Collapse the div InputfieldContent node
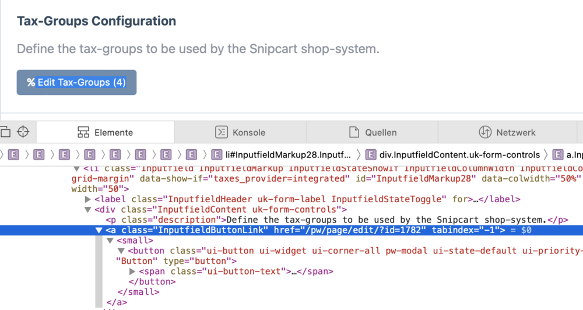 (x=88, y=210)
